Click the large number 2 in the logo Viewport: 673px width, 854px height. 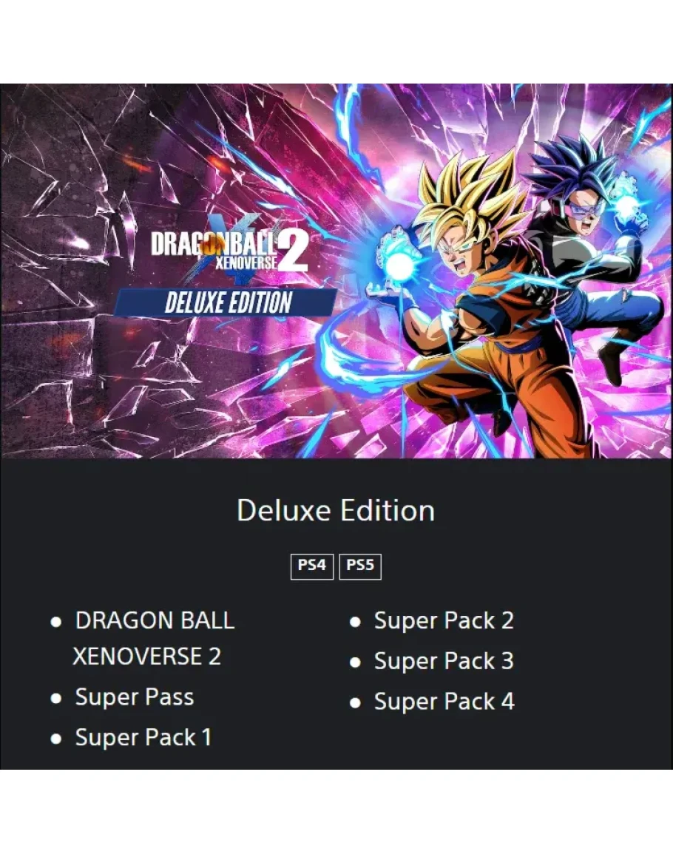293,251
